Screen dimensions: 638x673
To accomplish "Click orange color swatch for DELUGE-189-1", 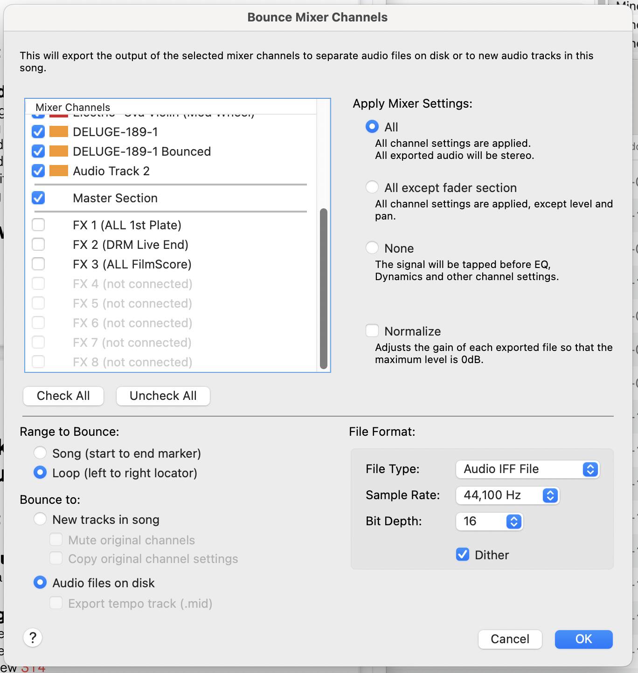I will click(59, 132).
